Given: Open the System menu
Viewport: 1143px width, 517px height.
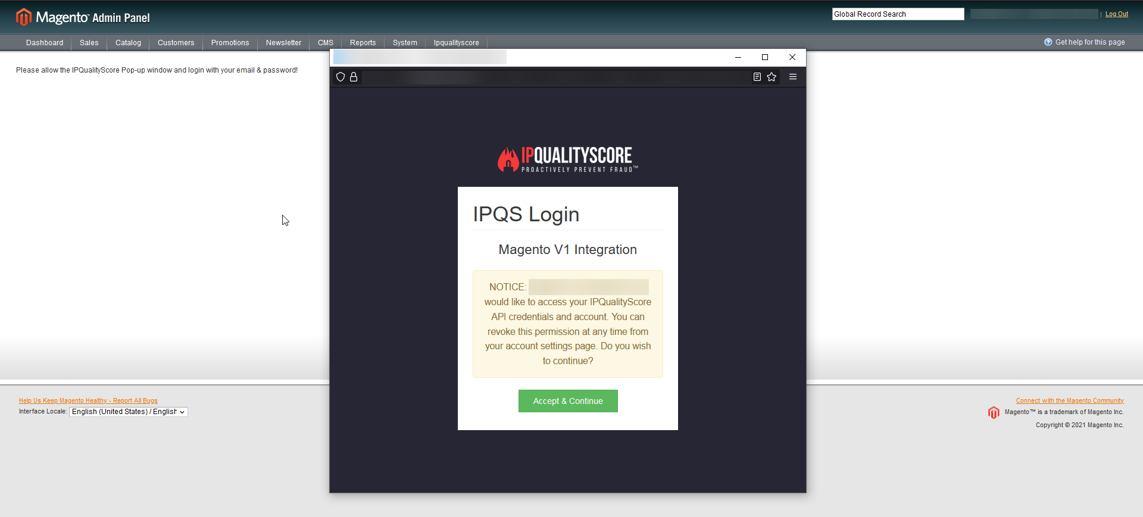Looking at the screenshot, I should [x=405, y=43].
